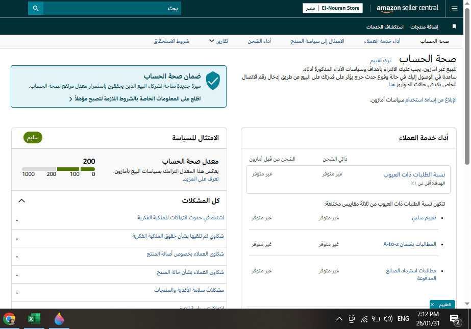Open Excel from the taskbar
This screenshot has height=329, width=471.
[x=34, y=319]
